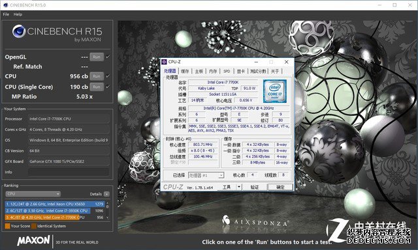The height and width of the screenshot is (250, 418).
Task: Close the CPU-Z window
Action: coord(287,62)
